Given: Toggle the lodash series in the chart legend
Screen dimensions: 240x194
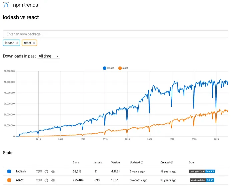Looking at the screenshot, I should click(x=109, y=68).
